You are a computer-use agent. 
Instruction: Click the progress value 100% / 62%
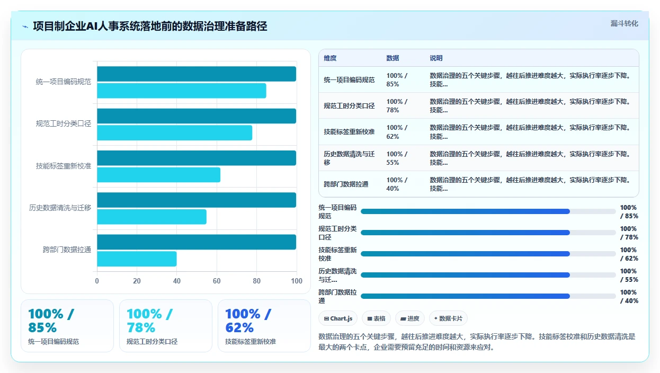coord(629,254)
